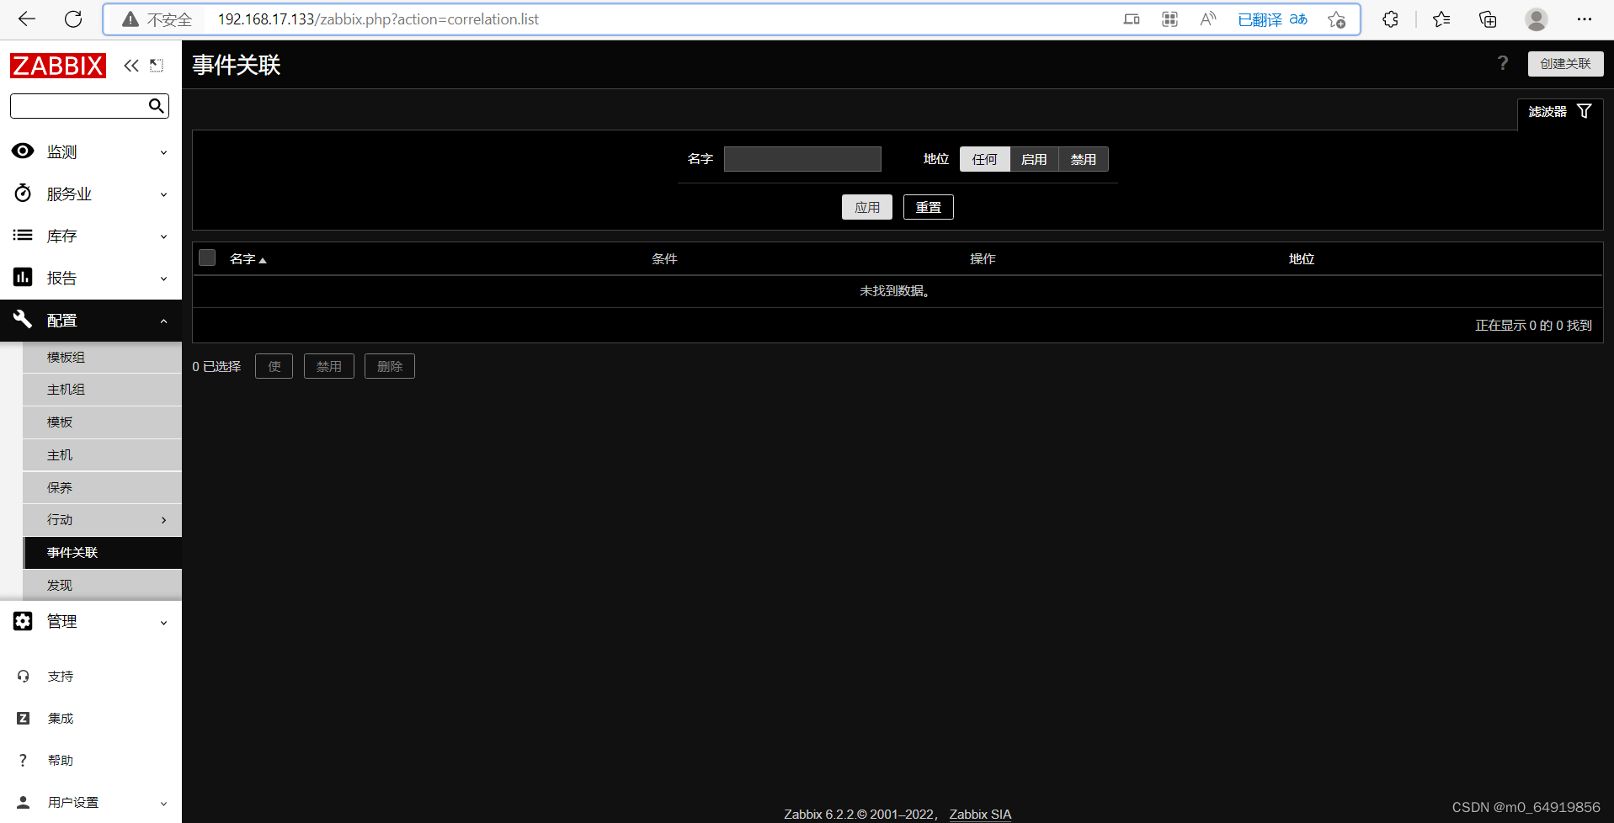Image resolution: width=1614 pixels, height=823 pixels.
Task: Tick the select-all checkbox in table header
Action: (207, 258)
